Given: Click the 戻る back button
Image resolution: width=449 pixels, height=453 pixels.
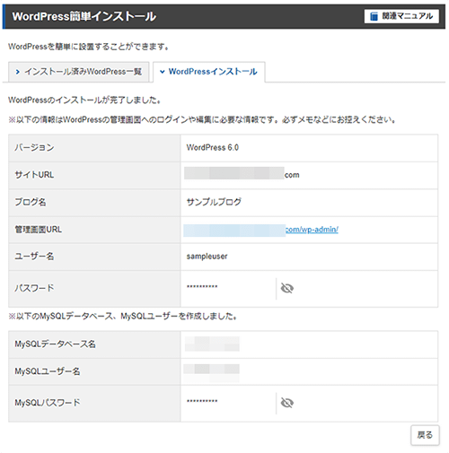Looking at the screenshot, I should click(x=425, y=435).
